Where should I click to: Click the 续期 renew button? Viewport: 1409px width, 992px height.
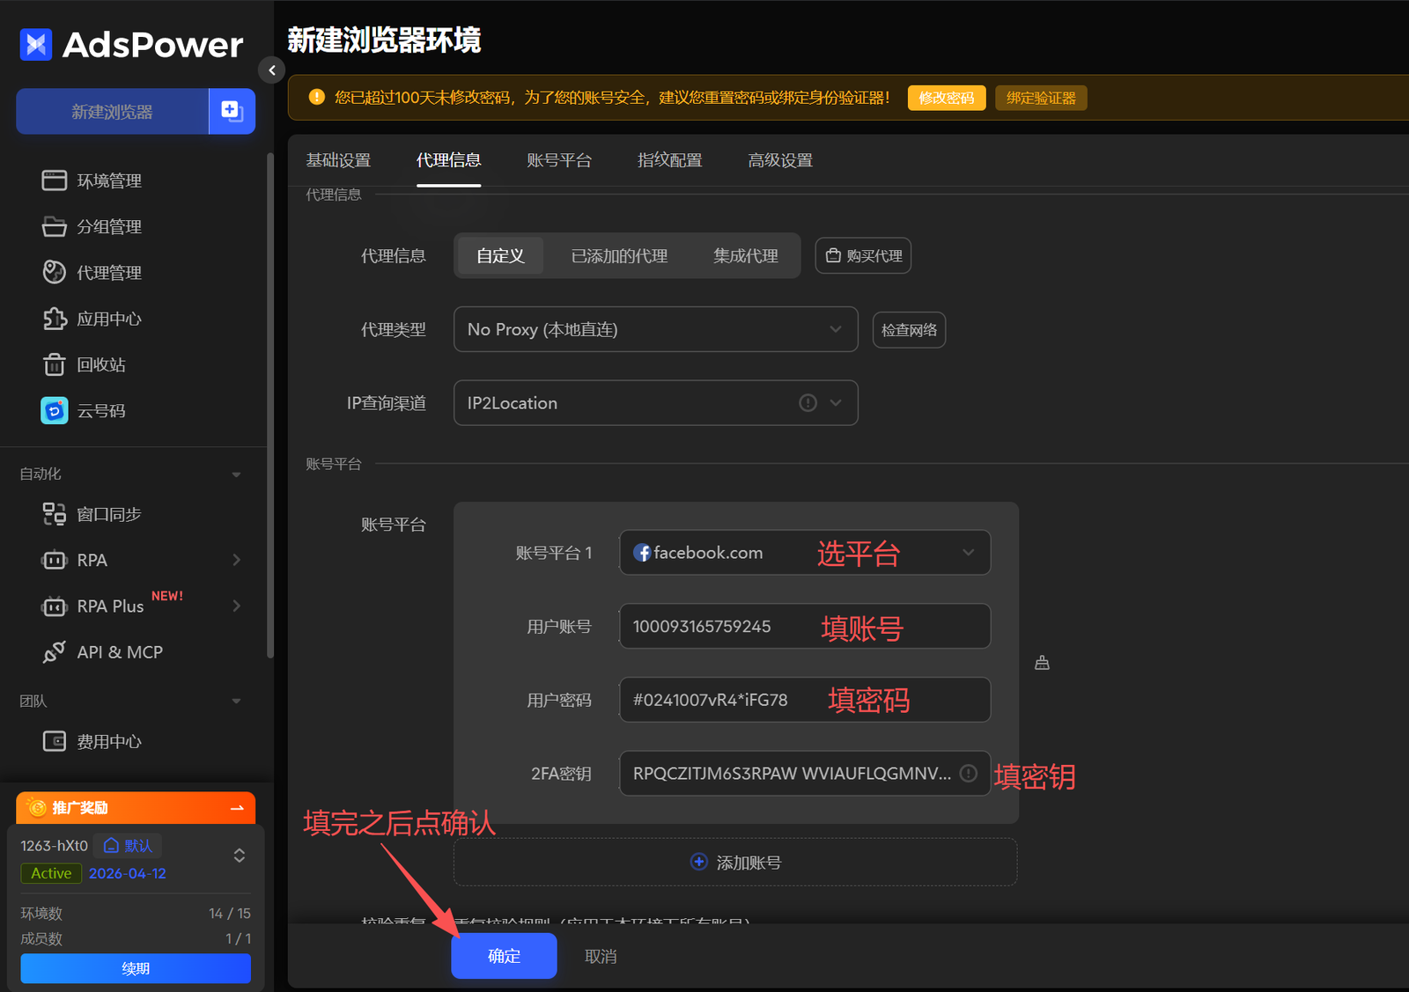click(136, 968)
